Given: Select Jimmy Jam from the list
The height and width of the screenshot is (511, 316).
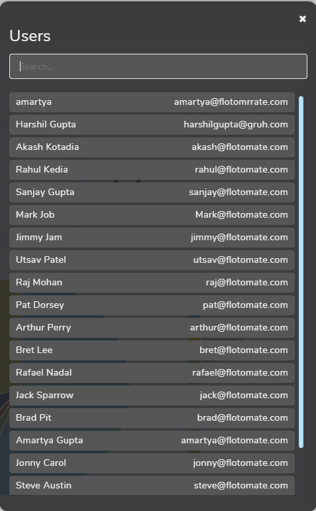Looking at the screenshot, I should coord(152,238).
